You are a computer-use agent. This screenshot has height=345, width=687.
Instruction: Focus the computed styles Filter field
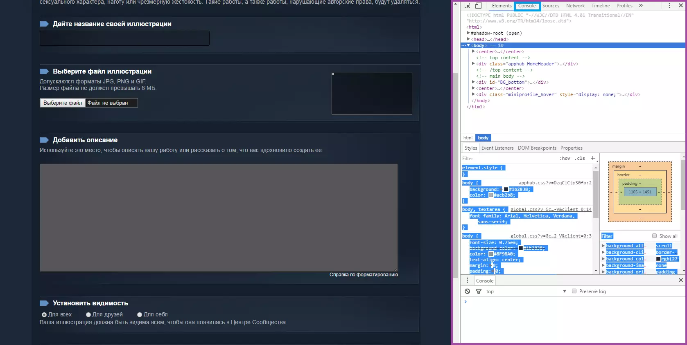pyautogui.click(x=624, y=236)
